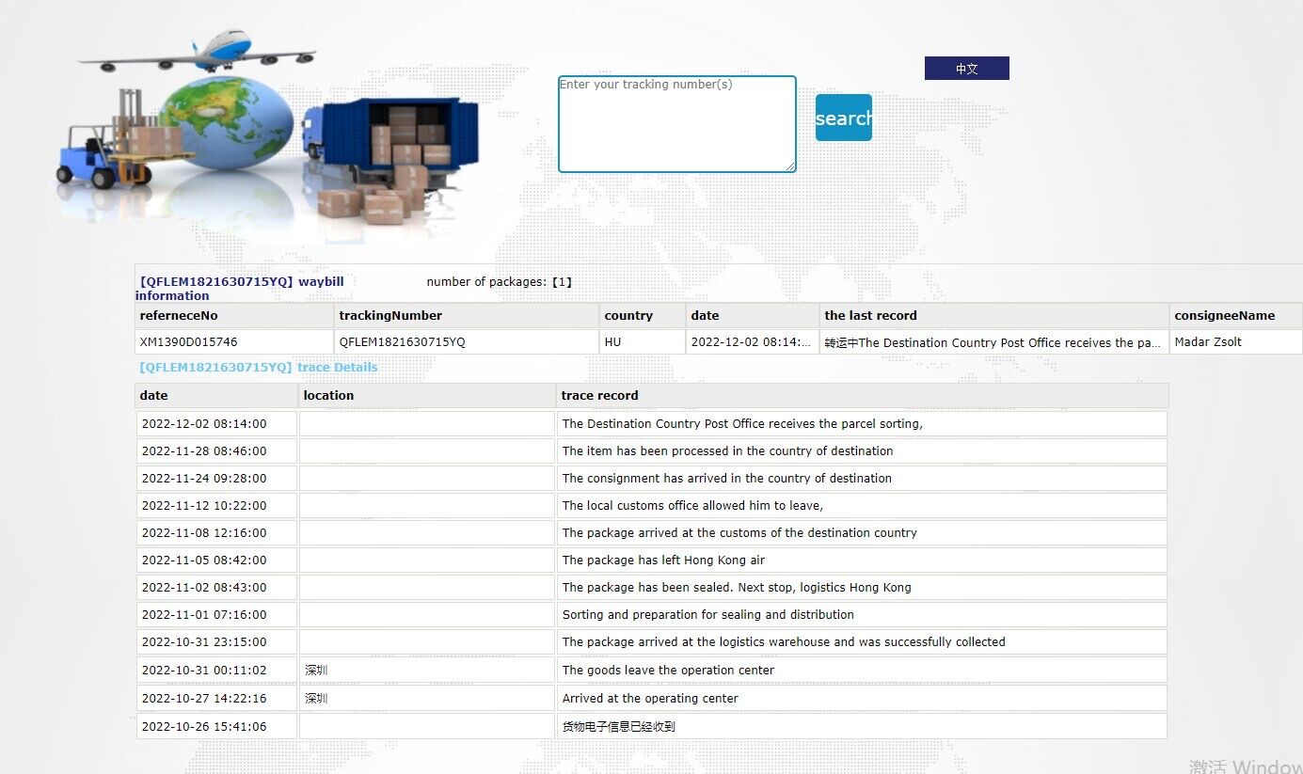Click record 'Sorting and preparation for sealing'

(862, 615)
